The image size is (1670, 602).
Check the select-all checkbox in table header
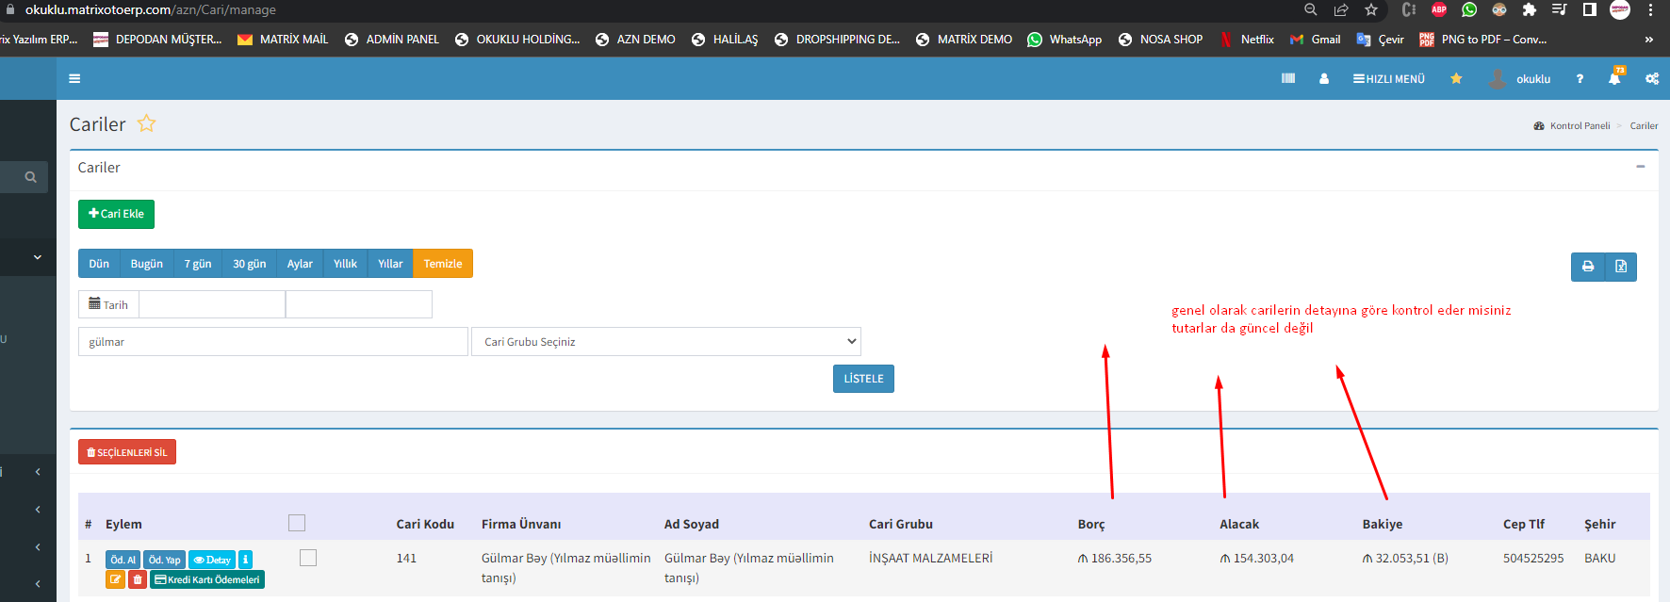tap(297, 523)
